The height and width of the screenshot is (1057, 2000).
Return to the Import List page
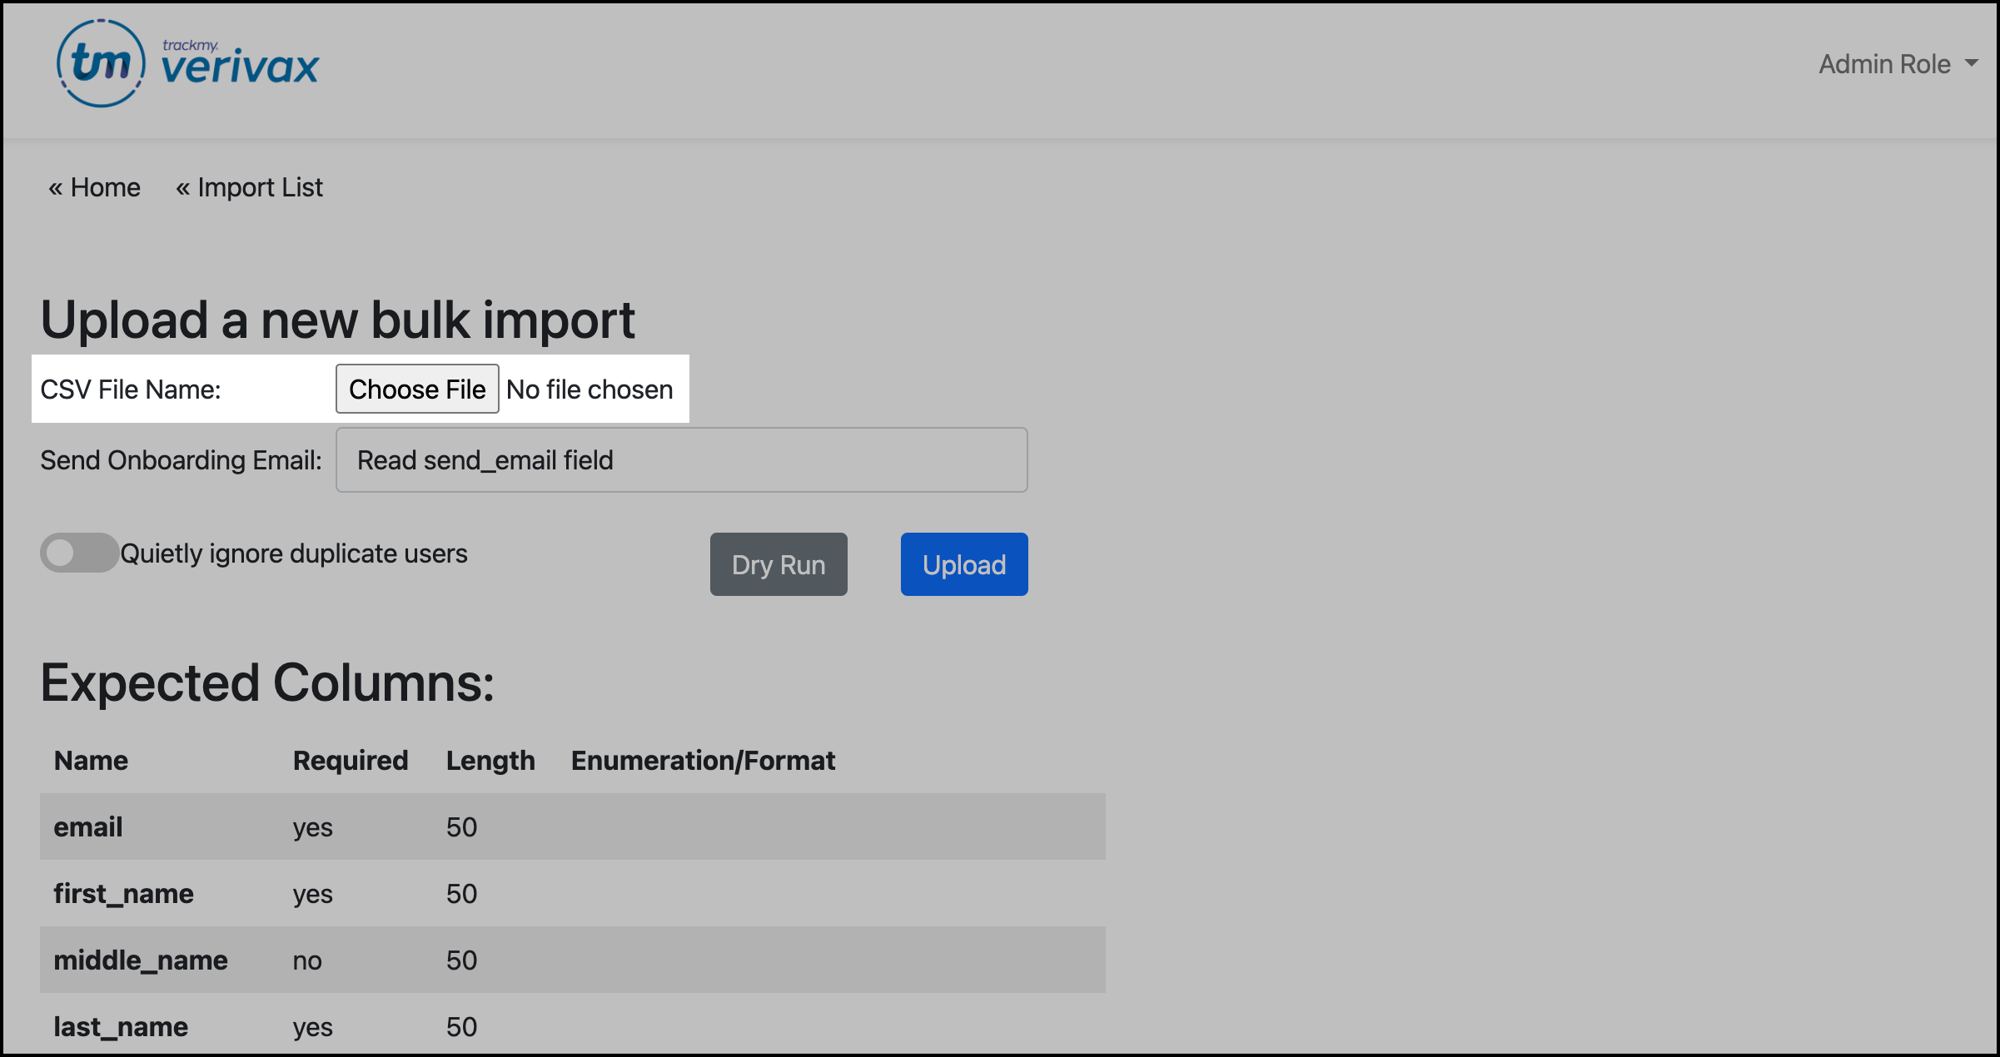click(x=250, y=187)
